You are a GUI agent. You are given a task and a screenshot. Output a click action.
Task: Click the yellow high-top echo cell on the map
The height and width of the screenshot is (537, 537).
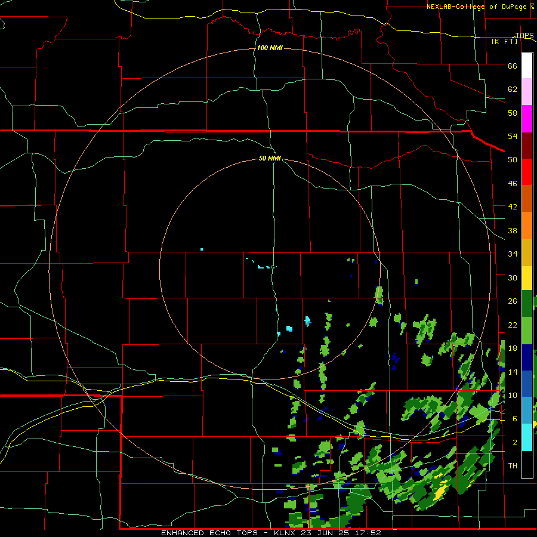(440, 489)
